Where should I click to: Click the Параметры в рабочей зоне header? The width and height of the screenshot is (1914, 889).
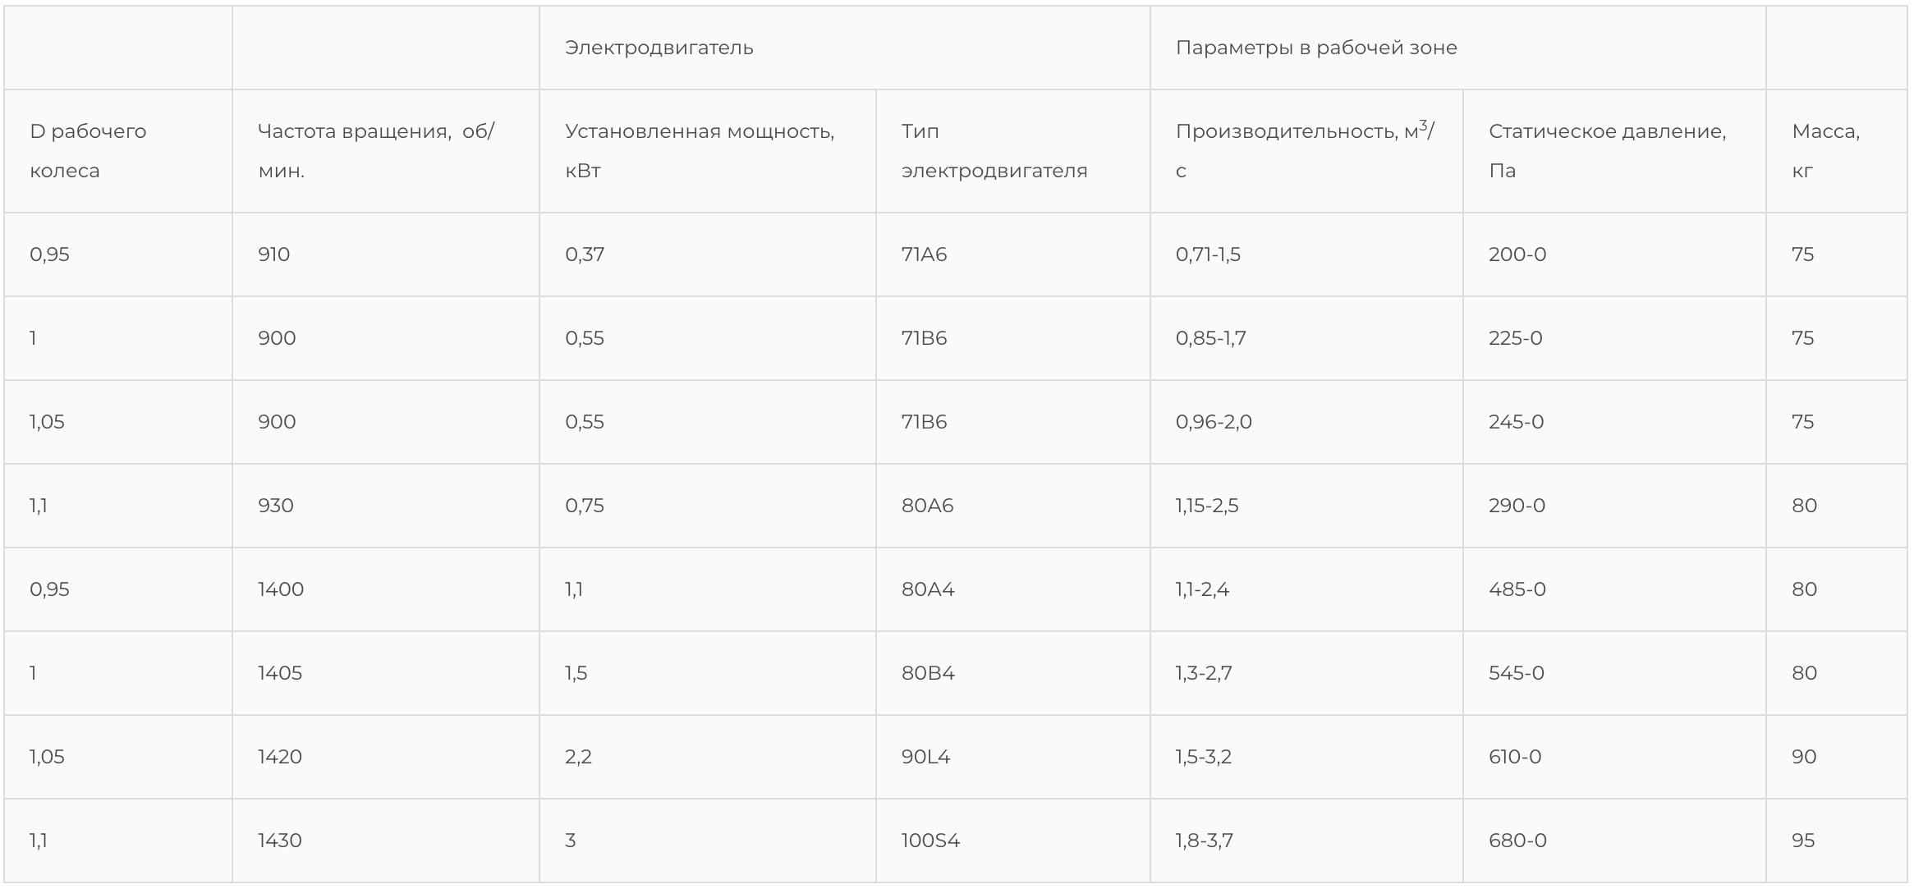pos(1316,48)
